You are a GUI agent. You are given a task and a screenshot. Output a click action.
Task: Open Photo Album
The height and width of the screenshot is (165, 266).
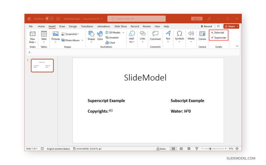tap(70, 40)
